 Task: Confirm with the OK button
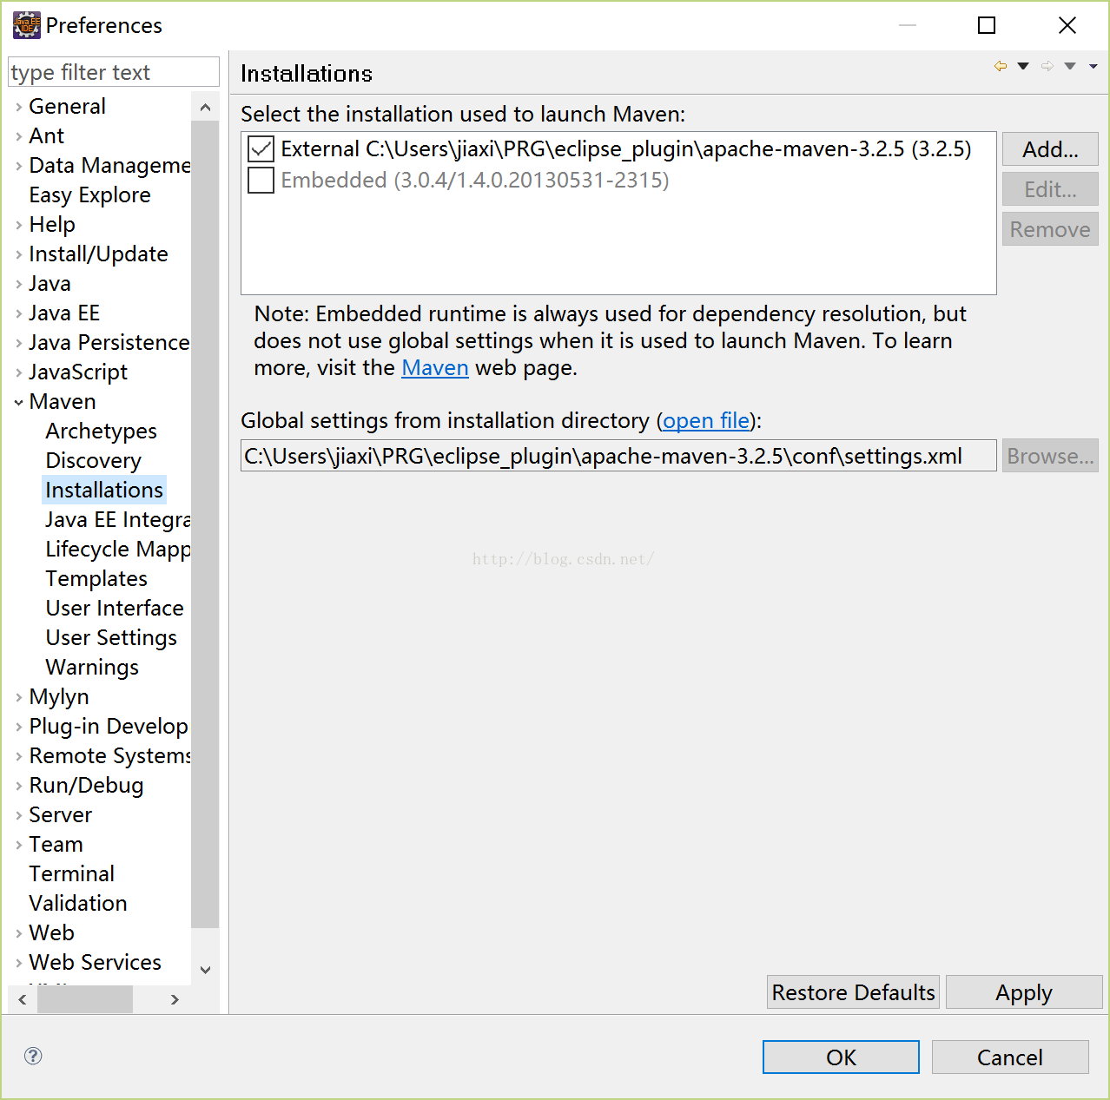pyautogui.click(x=841, y=1057)
